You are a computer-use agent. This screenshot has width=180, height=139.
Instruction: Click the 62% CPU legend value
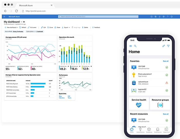point(20,69)
